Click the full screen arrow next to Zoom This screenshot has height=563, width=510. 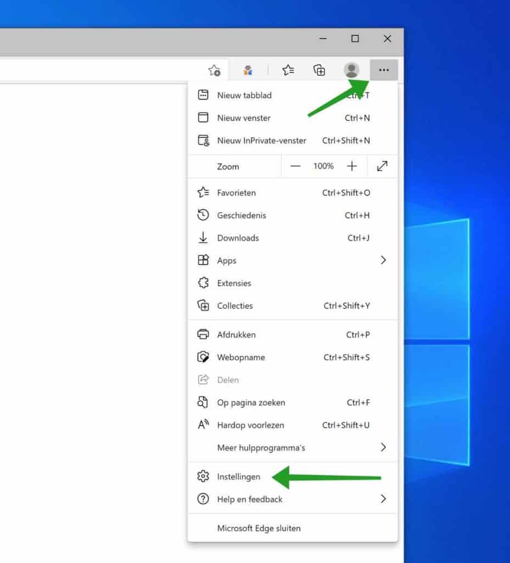382,165
